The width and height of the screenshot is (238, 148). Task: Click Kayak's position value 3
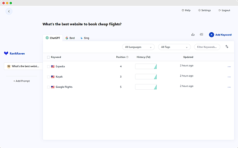pyautogui.click(x=121, y=77)
